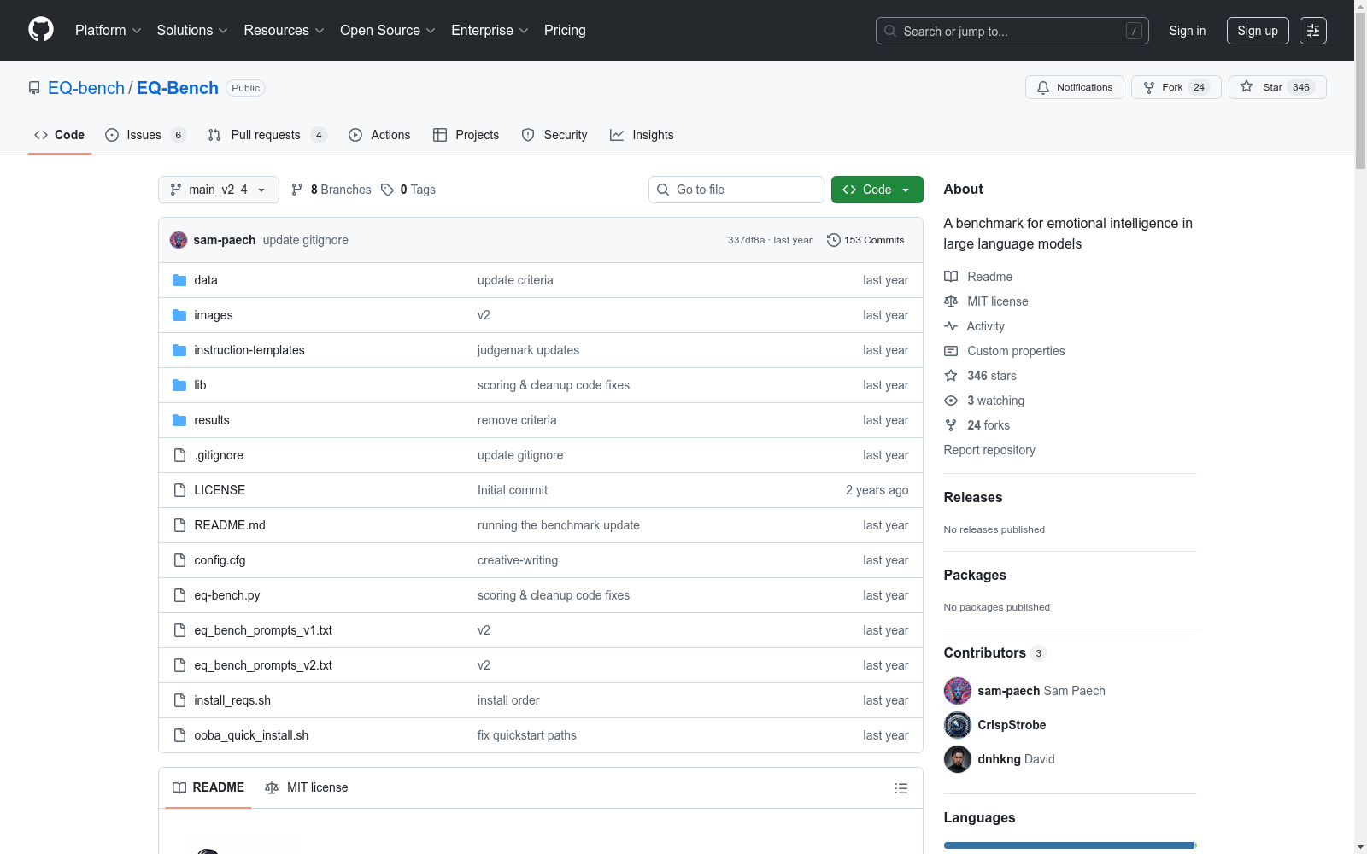Viewport: 1367px width, 854px height.
Task: Open the Custom properties link
Action: 1016,351
